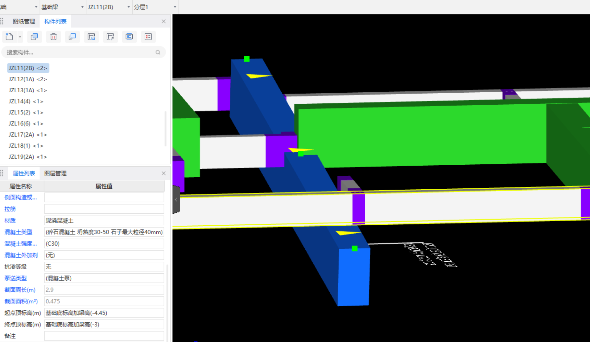Click the component list vertical scrollbar

(x=166, y=129)
